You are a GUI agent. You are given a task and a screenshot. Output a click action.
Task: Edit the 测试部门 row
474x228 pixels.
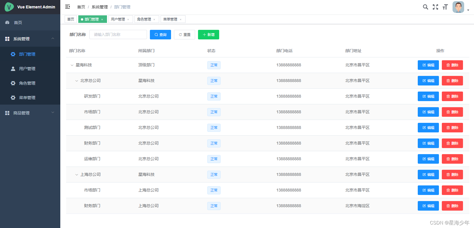428,127
